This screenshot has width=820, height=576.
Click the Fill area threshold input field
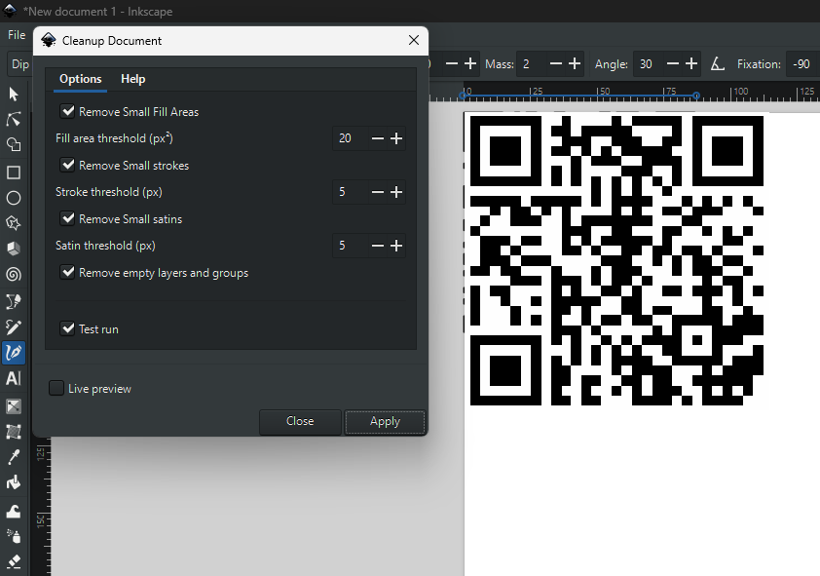(351, 138)
